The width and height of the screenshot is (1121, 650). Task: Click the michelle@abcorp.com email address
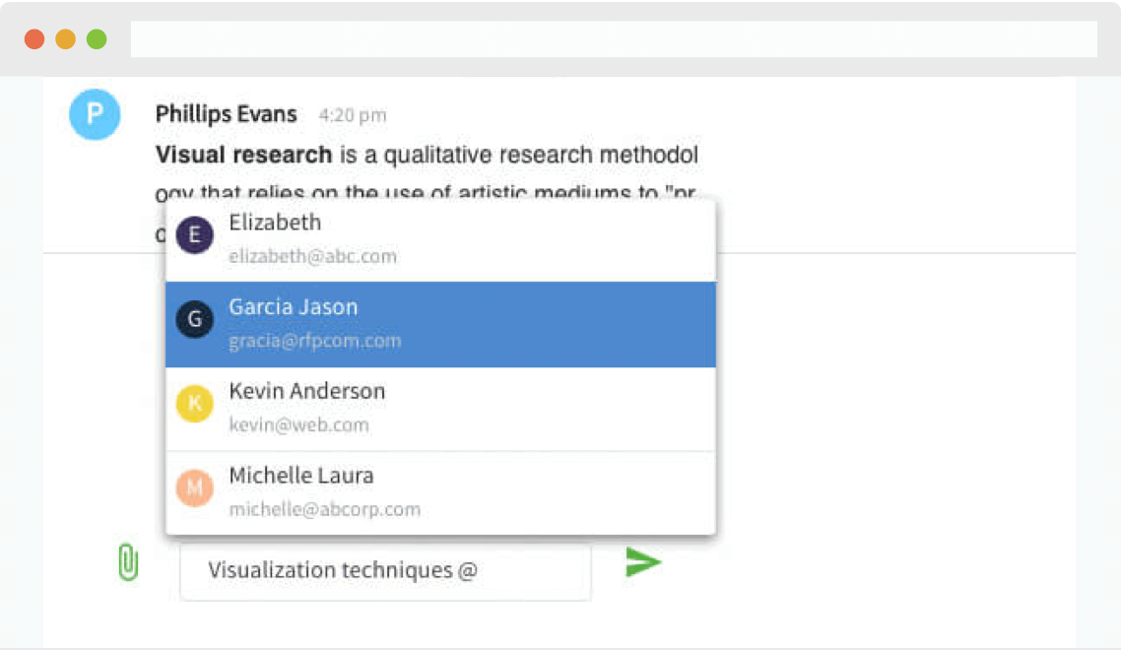click(324, 510)
